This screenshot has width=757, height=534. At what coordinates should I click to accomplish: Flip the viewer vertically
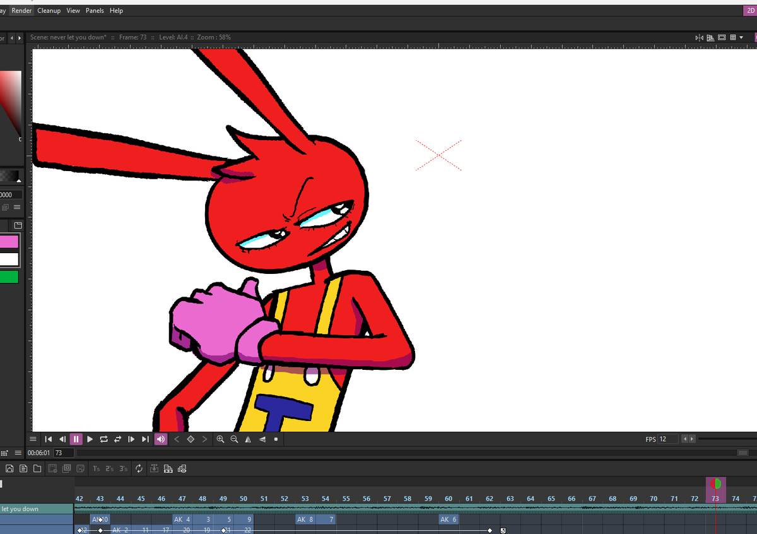click(262, 439)
